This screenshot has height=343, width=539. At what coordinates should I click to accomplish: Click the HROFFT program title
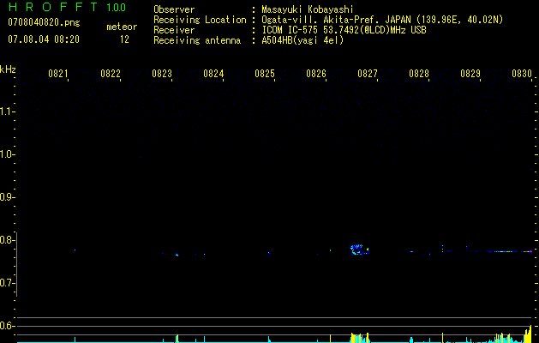(52, 7)
